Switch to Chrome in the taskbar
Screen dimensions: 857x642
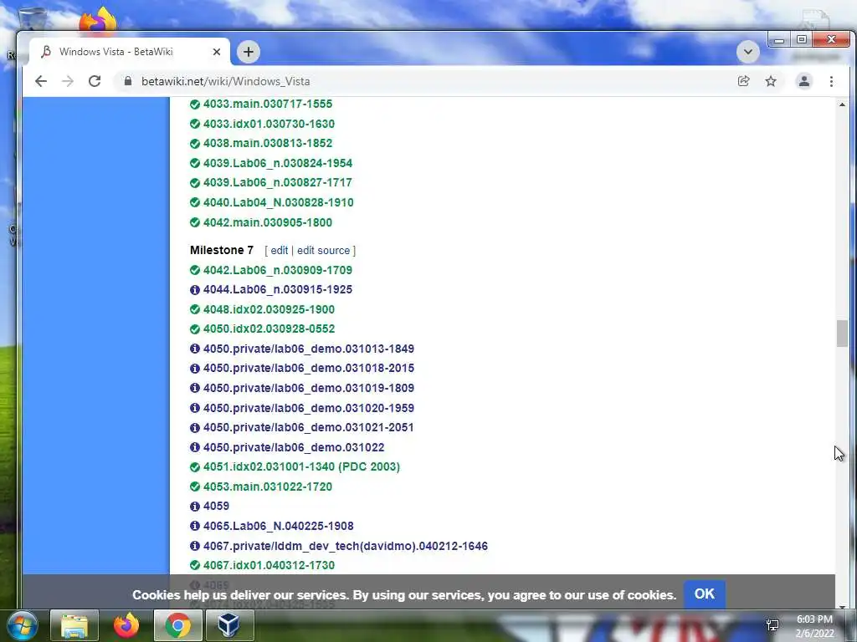tap(177, 625)
